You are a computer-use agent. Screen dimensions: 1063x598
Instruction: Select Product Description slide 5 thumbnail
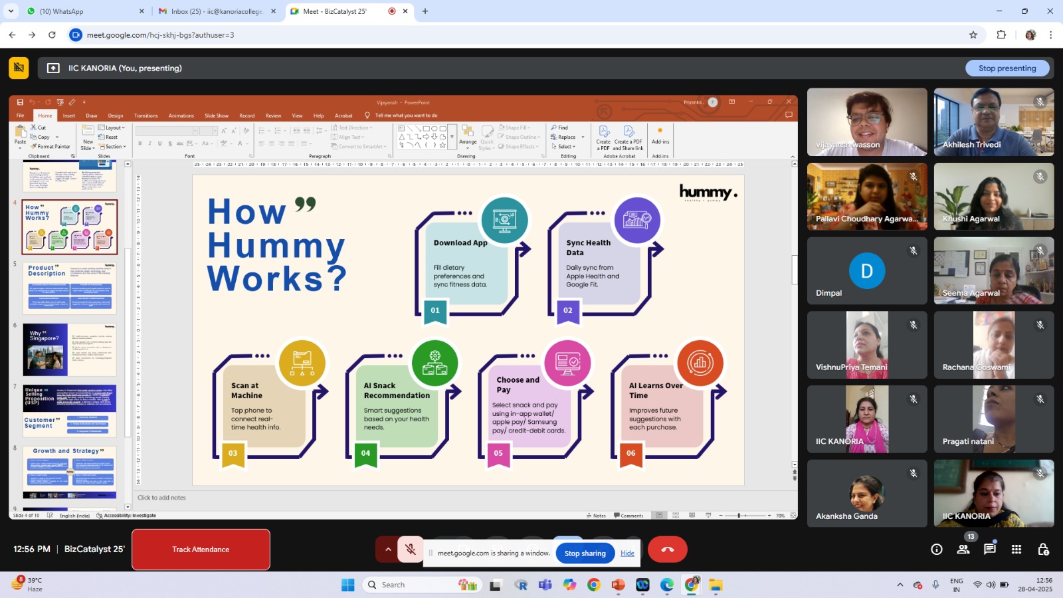pyautogui.click(x=70, y=288)
